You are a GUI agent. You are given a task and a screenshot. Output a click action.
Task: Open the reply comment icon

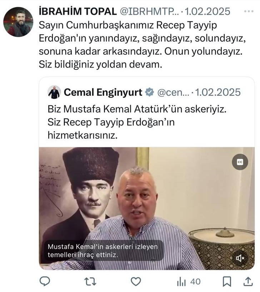[x=45, y=281]
